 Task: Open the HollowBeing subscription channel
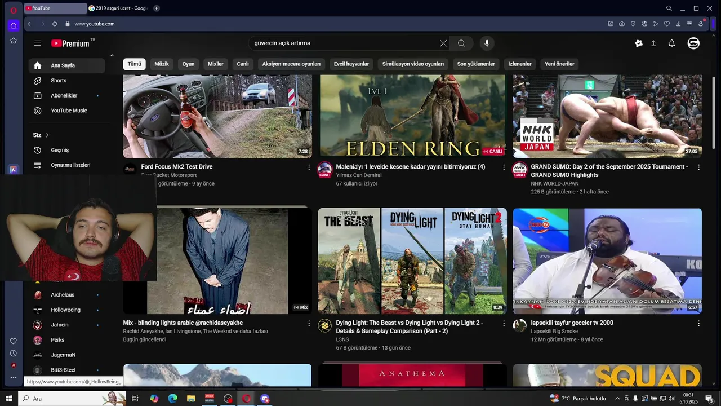coord(66,310)
